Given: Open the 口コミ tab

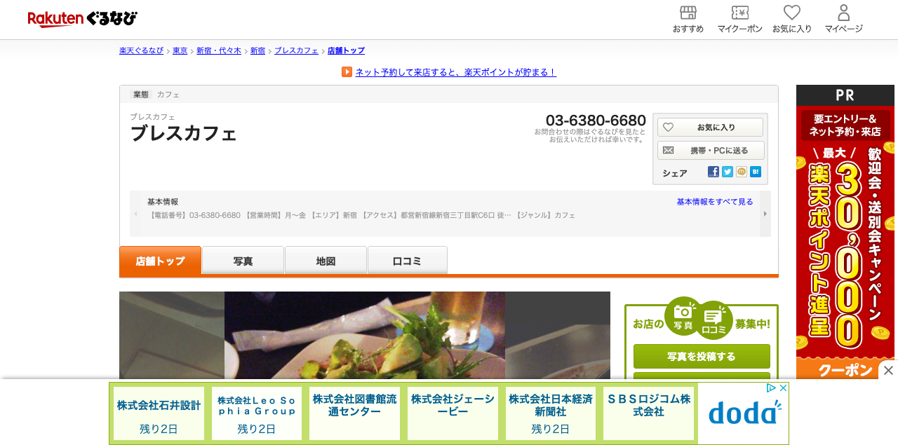Looking at the screenshot, I should tap(407, 259).
